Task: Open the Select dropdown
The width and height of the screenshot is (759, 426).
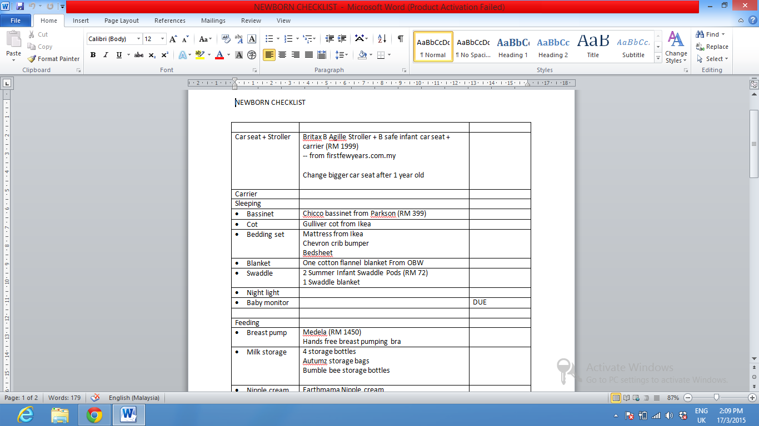Action: pyautogui.click(x=712, y=59)
